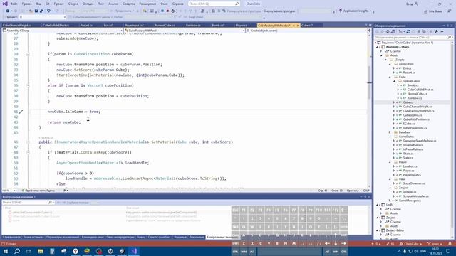Click the split editor plus icon
The height and width of the screenshot is (256, 456).
tap(369, 30)
